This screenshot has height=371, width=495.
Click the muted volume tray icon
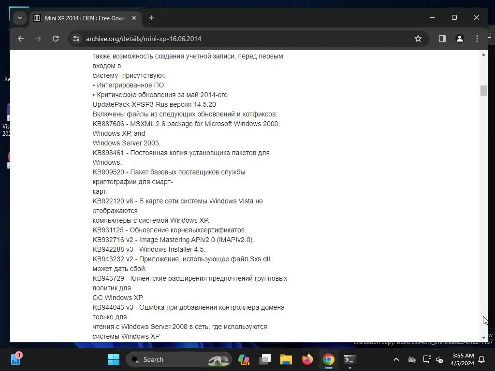[439, 359]
